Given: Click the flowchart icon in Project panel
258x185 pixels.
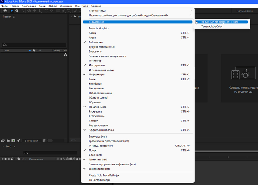Looking at the screenshot, I should 66,54.
